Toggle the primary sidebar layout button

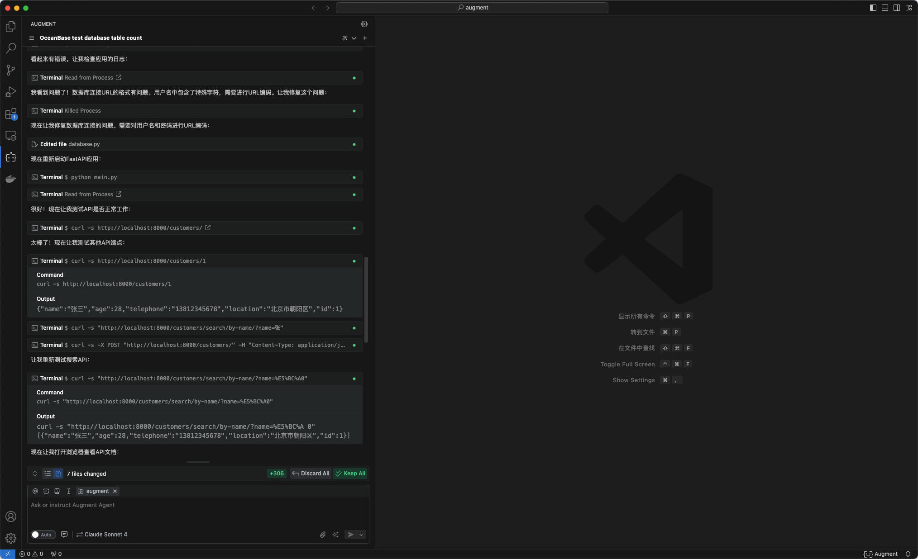[x=873, y=8]
